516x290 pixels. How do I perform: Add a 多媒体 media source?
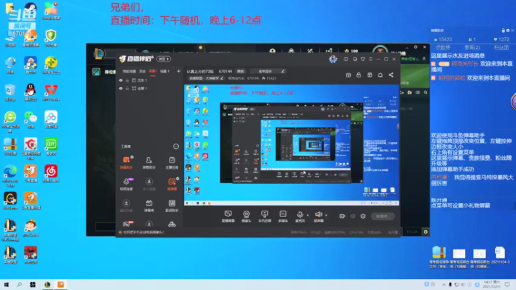coord(283,217)
